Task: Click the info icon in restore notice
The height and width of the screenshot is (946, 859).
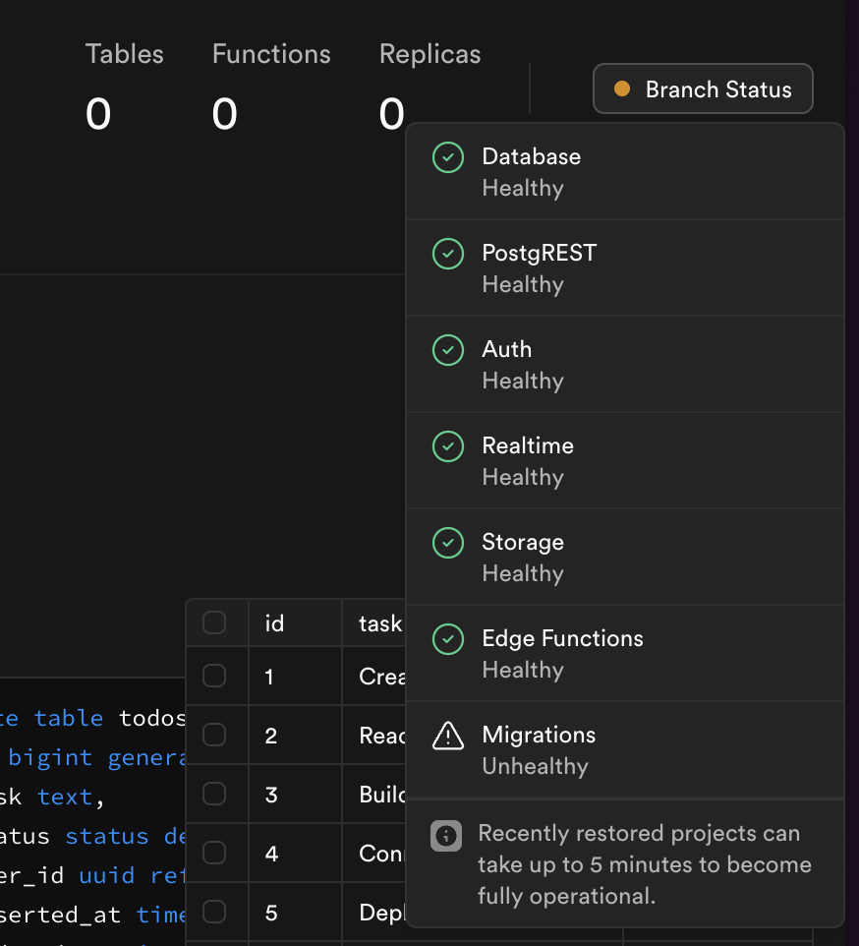Action: pyautogui.click(x=446, y=836)
